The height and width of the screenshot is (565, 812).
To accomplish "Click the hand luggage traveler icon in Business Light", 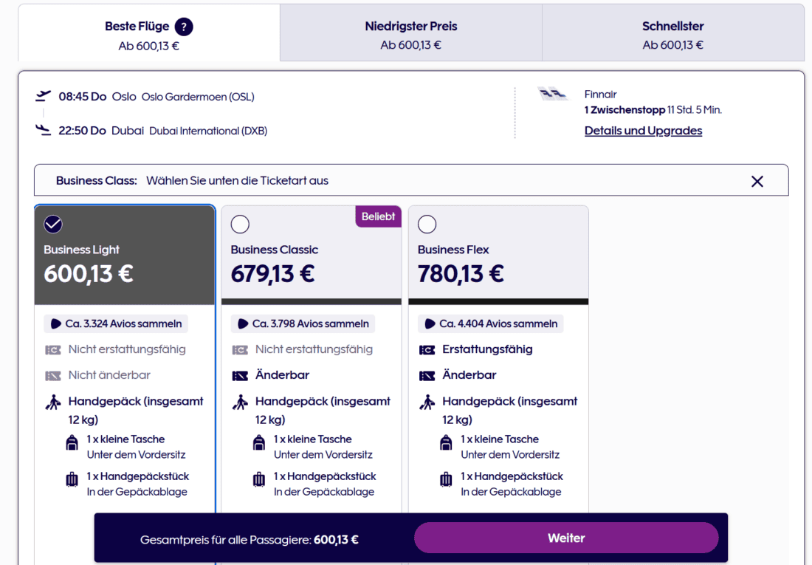I will click(53, 403).
